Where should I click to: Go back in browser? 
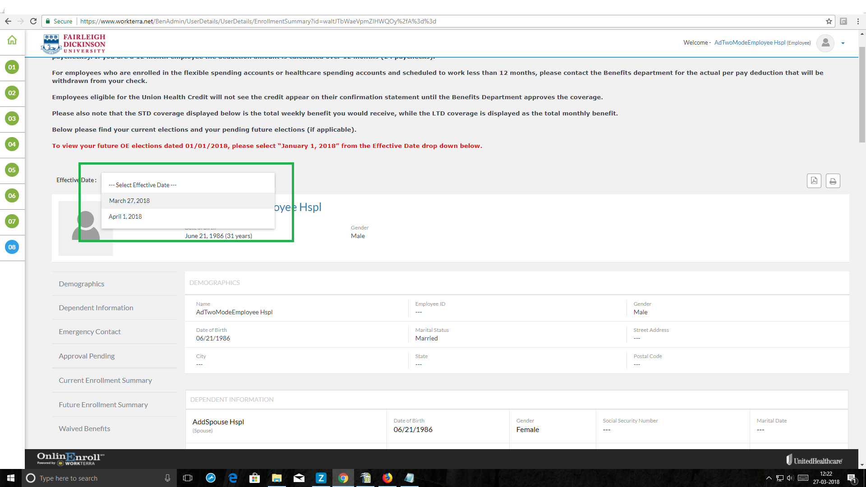8,21
